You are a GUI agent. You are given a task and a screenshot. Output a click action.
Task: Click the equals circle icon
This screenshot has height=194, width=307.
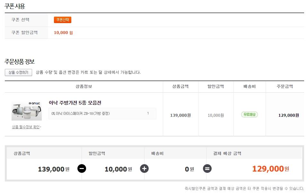click(207, 168)
